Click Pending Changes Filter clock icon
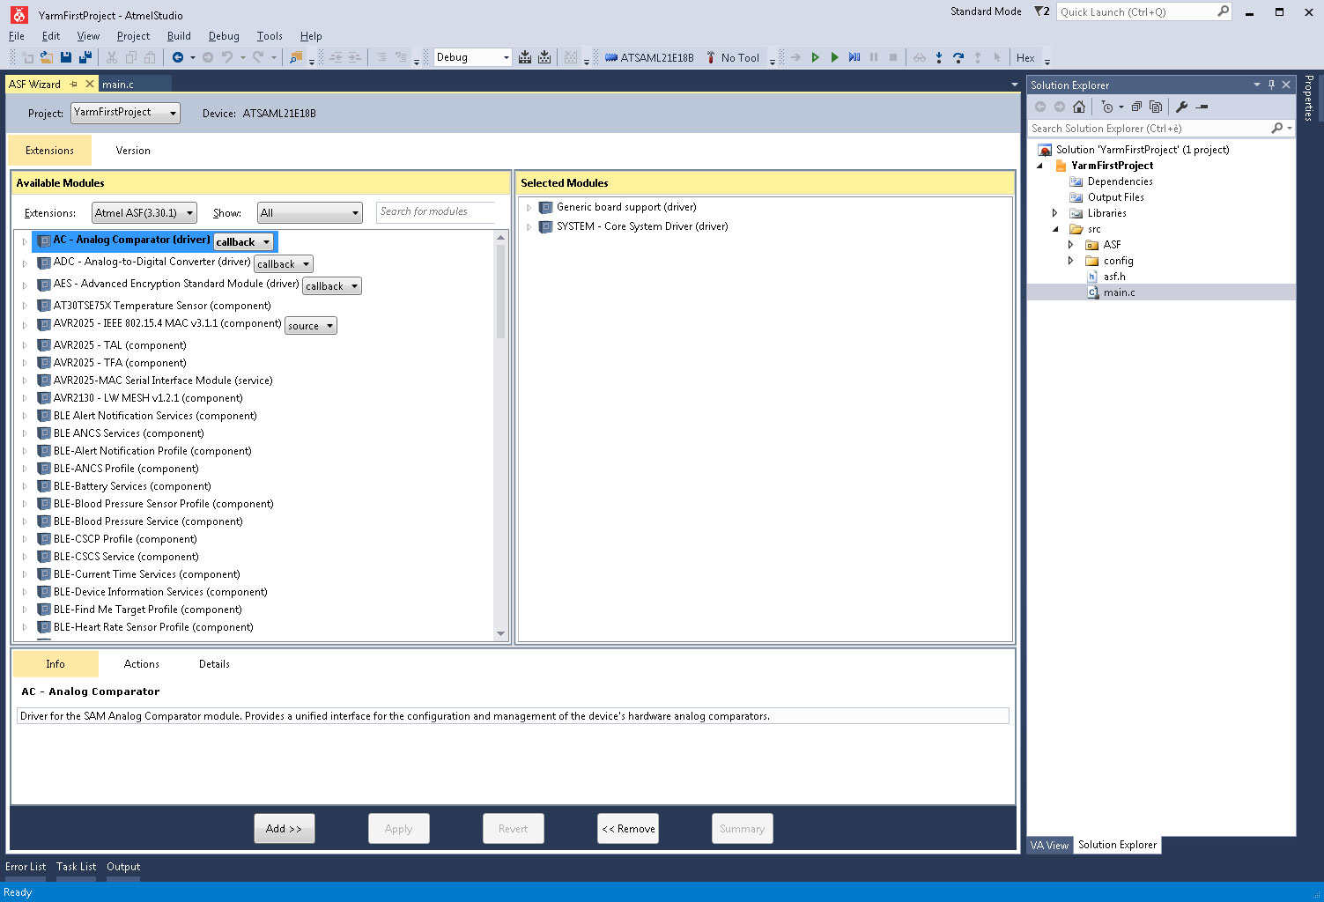Screen dimensions: 1324x902 coord(1107,107)
